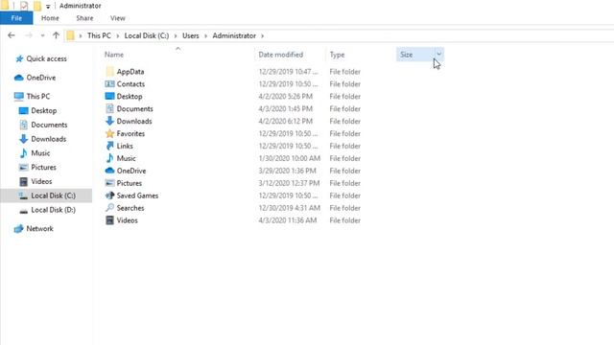
Task: Select the Music note icon in file list
Action: (x=109, y=158)
